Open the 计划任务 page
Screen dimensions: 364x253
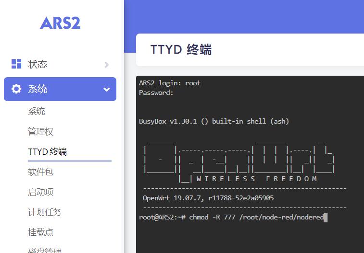tap(45, 212)
